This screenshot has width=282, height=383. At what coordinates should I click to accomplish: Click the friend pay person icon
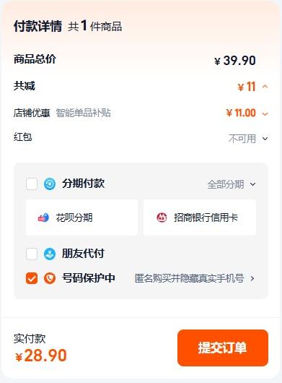[x=50, y=254]
